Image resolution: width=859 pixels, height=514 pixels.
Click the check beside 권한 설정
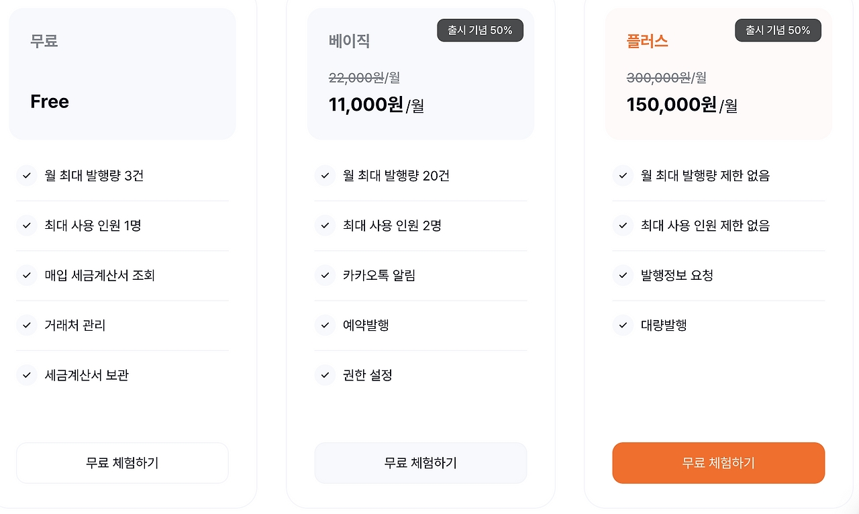325,375
